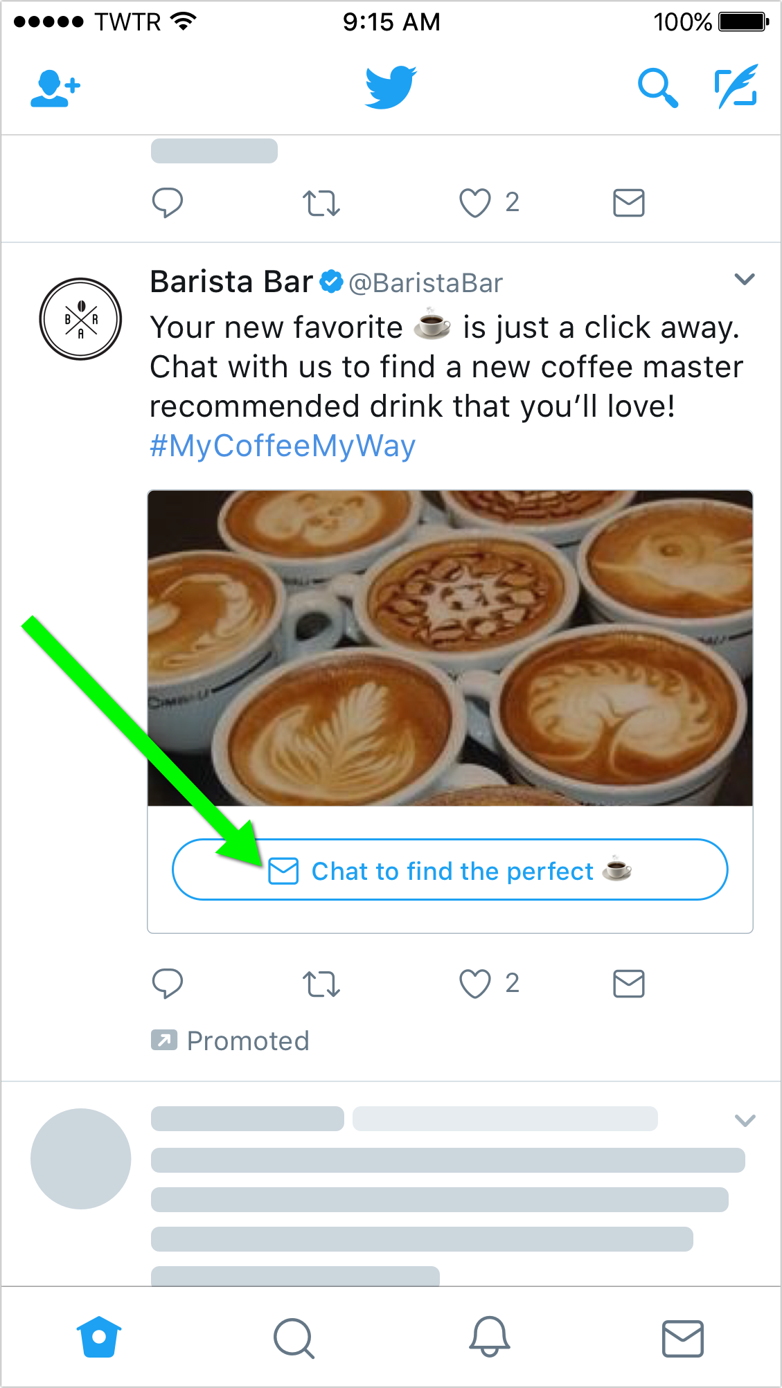Retweet the top partially visible tweet

pos(321,203)
